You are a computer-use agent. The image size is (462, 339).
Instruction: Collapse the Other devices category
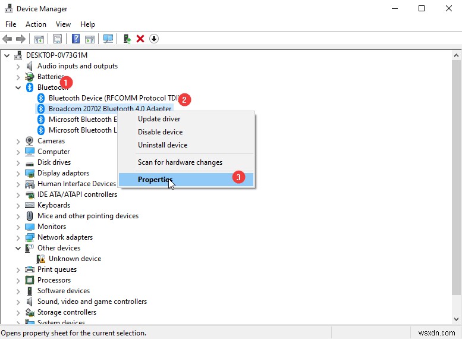pyautogui.click(x=18, y=248)
